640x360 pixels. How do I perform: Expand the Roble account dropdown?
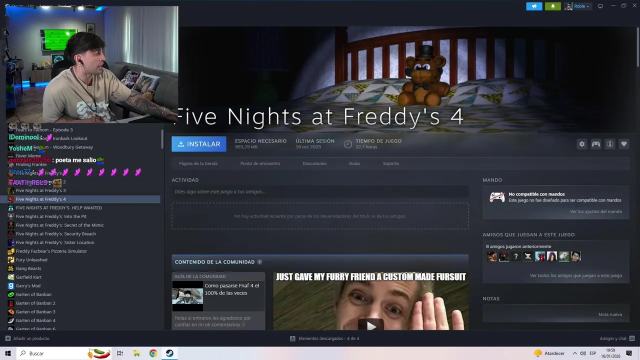point(577,6)
